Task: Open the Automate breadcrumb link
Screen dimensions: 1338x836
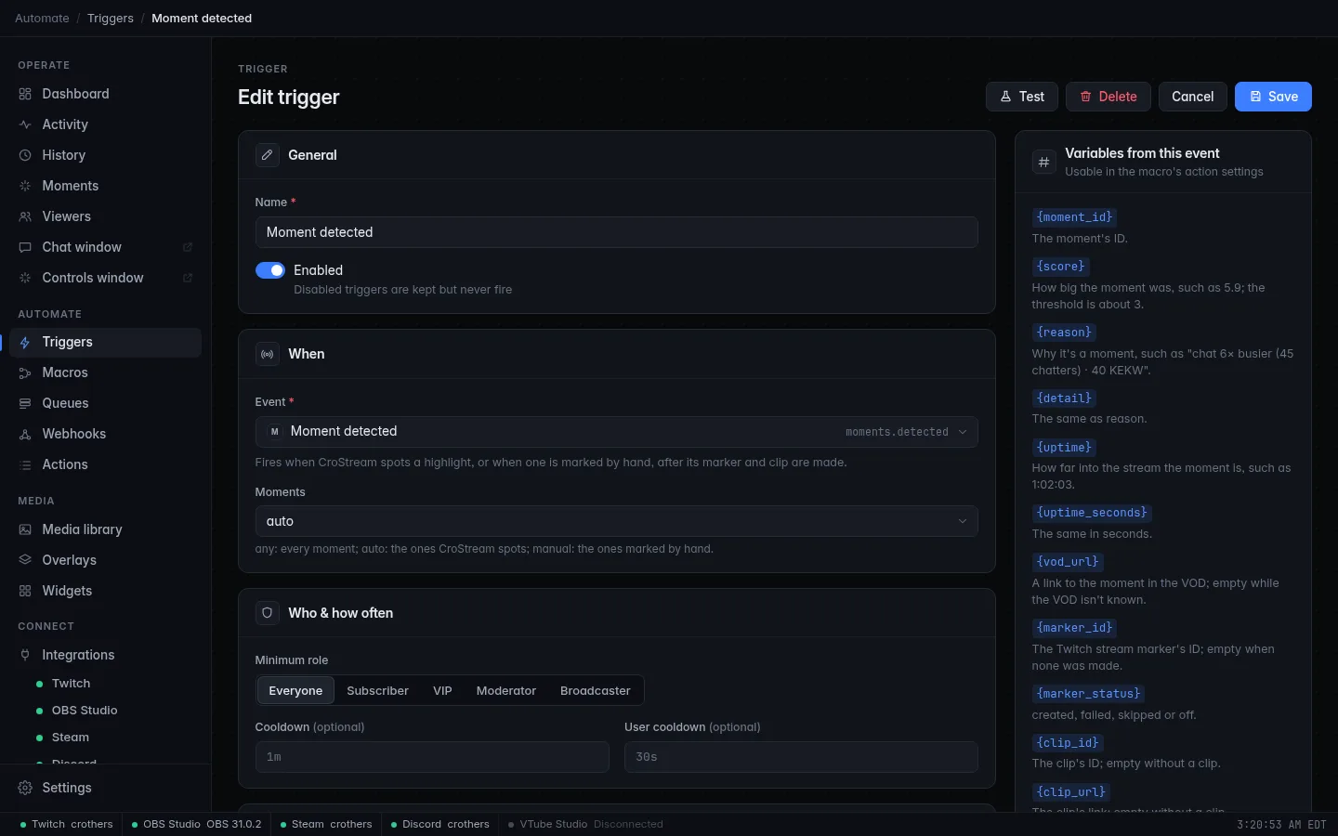Action: pyautogui.click(x=42, y=18)
